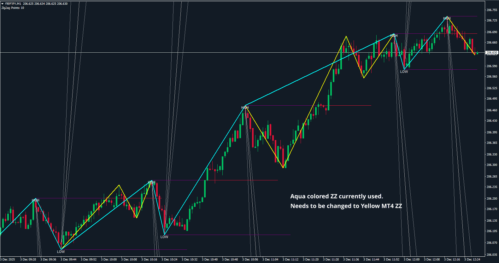
Task: Click the 206.395 price scale label
Action: pos(492,132)
